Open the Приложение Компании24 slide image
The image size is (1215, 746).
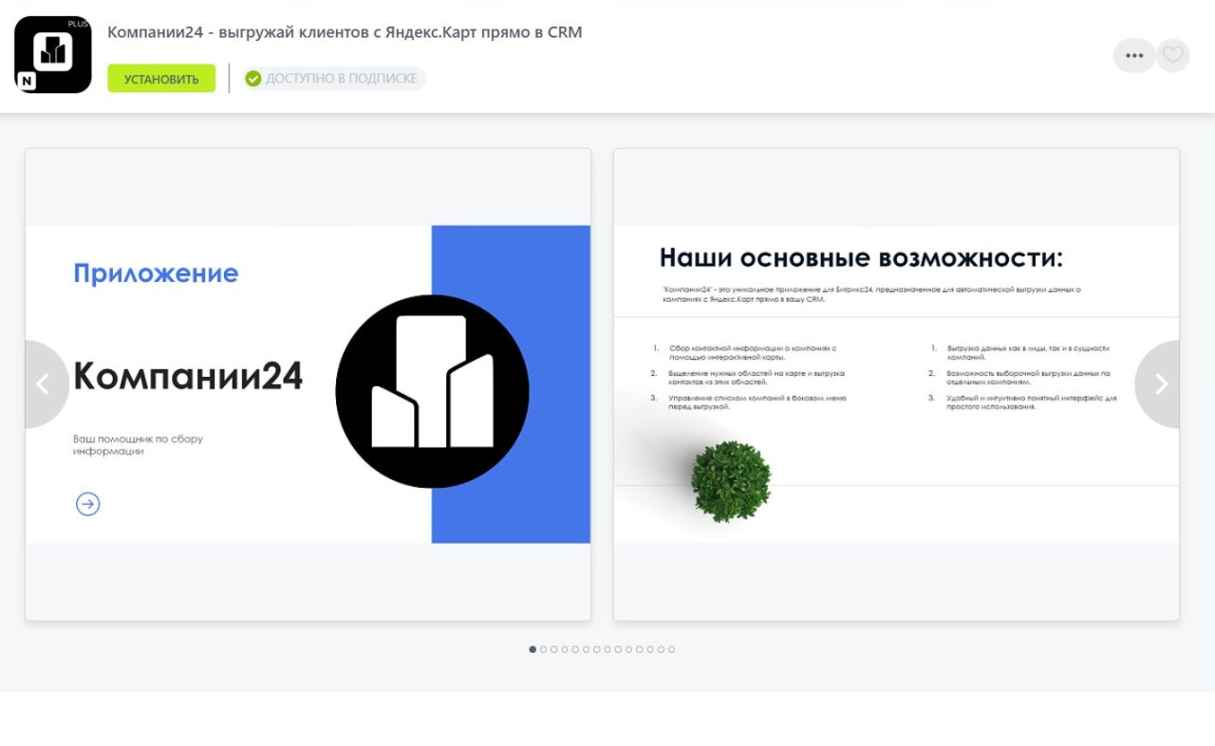(x=308, y=384)
